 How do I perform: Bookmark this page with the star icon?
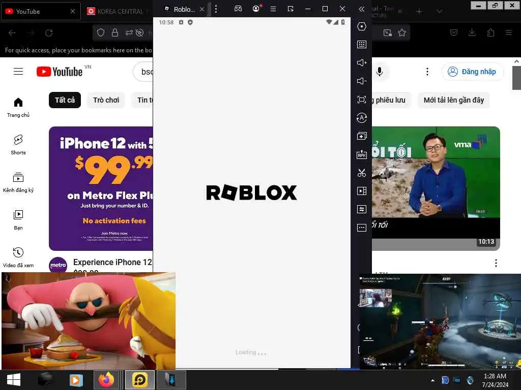(402, 32)
